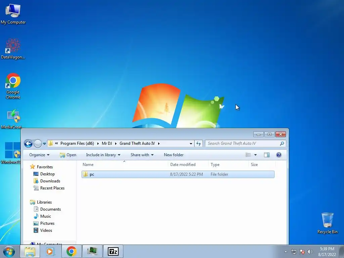Open the Windows Start menu
The image size is (344, 258).
coord(9,251)
